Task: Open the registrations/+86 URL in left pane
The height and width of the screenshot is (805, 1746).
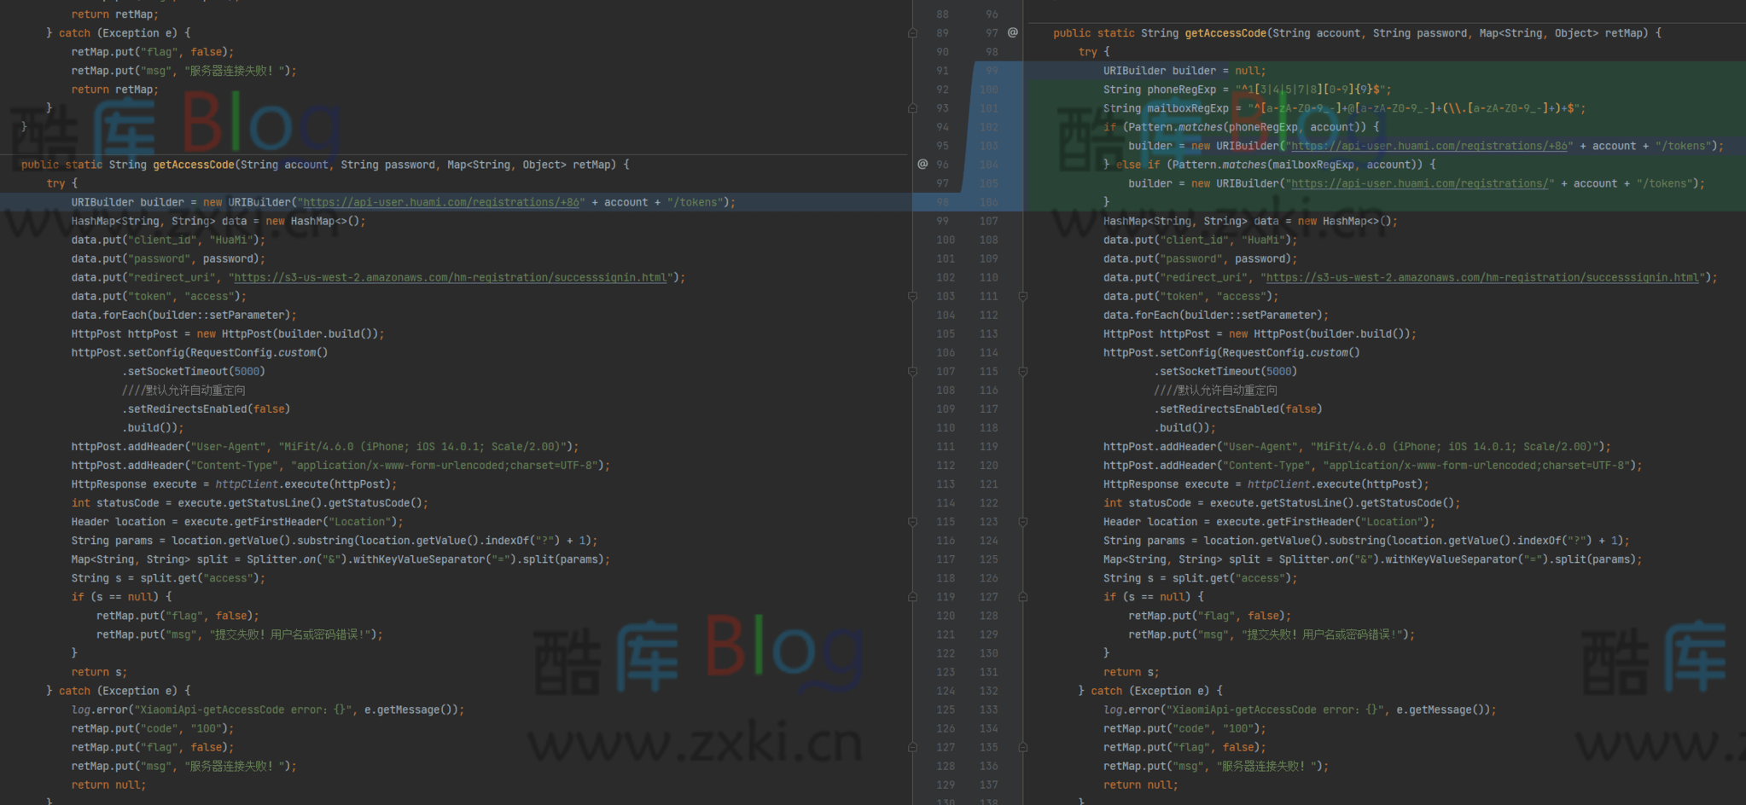Action: [444, 202]
